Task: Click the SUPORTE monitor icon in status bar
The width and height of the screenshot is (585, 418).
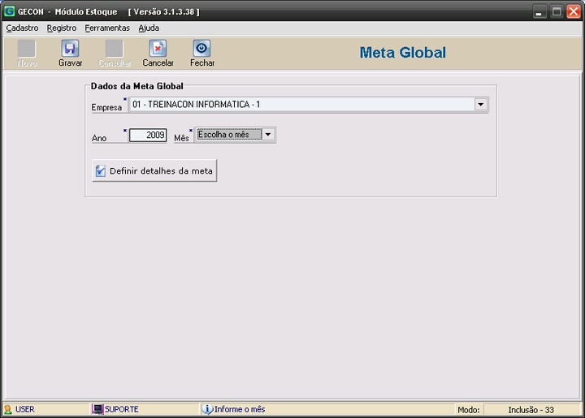Action: pyautogui.click(x=97, y=409)
